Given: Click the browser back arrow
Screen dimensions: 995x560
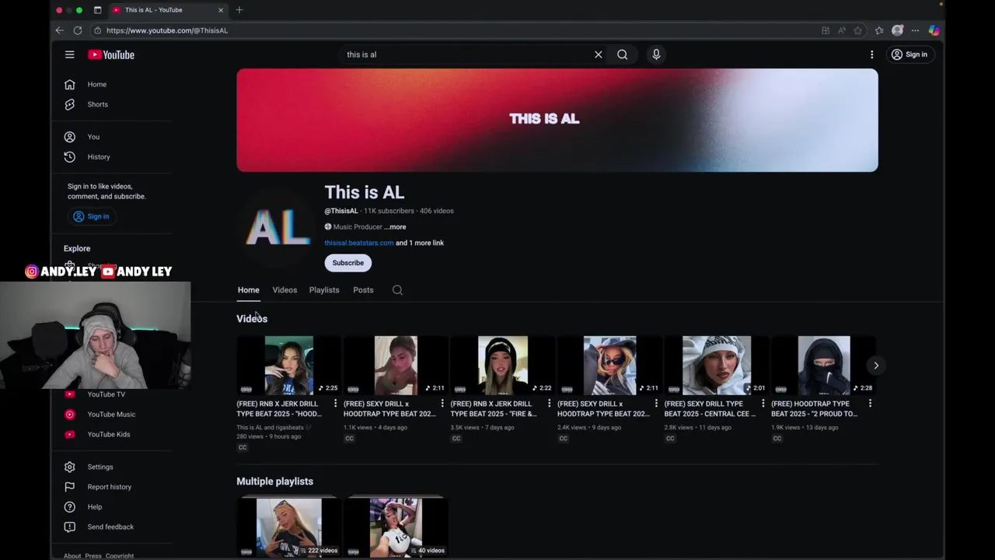Looking at the screenshot, I should (x=60, y=30).
